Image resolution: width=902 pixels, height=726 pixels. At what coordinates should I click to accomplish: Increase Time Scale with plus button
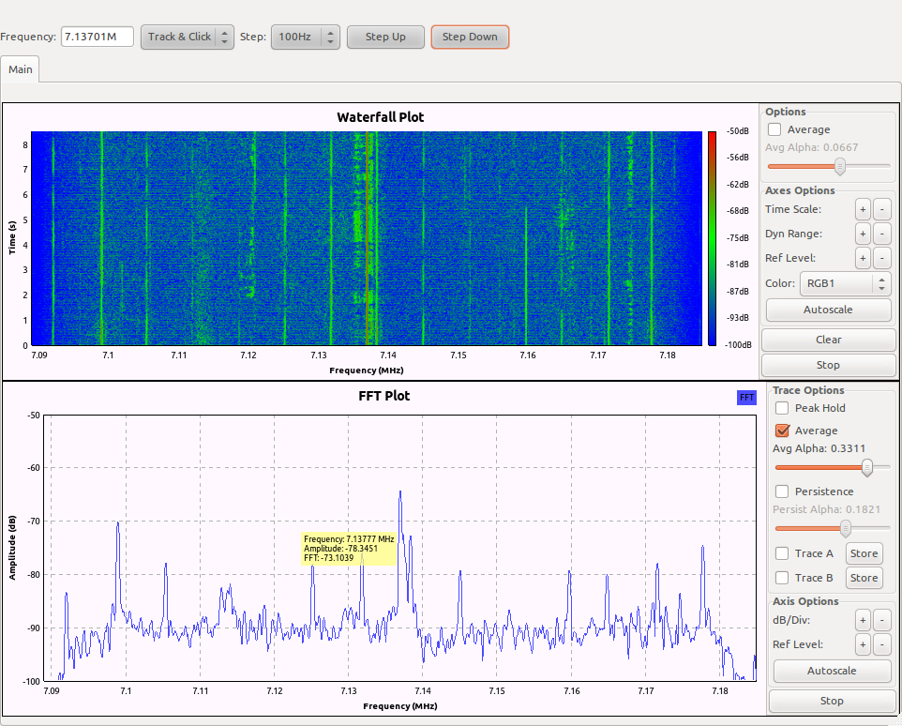click(x=863, y=209)
